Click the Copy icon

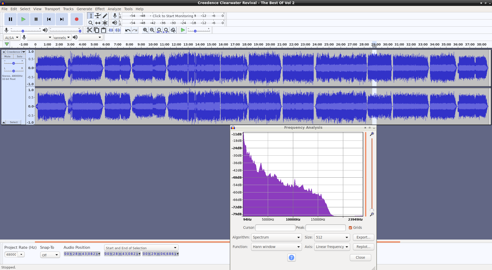coord(96,30)
